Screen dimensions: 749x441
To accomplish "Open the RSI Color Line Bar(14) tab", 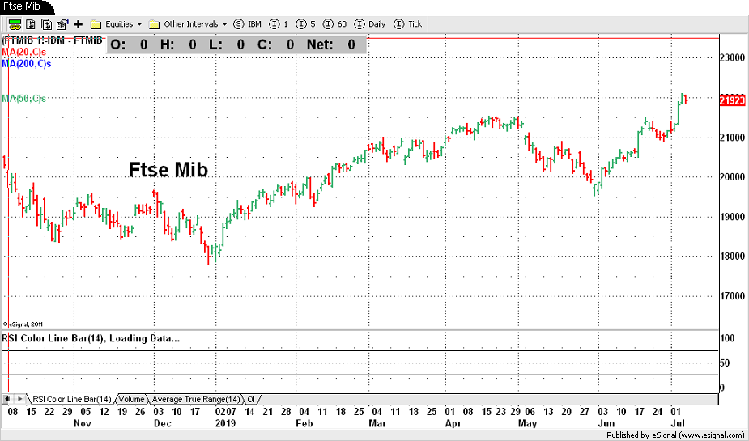I will pos(71,399).
